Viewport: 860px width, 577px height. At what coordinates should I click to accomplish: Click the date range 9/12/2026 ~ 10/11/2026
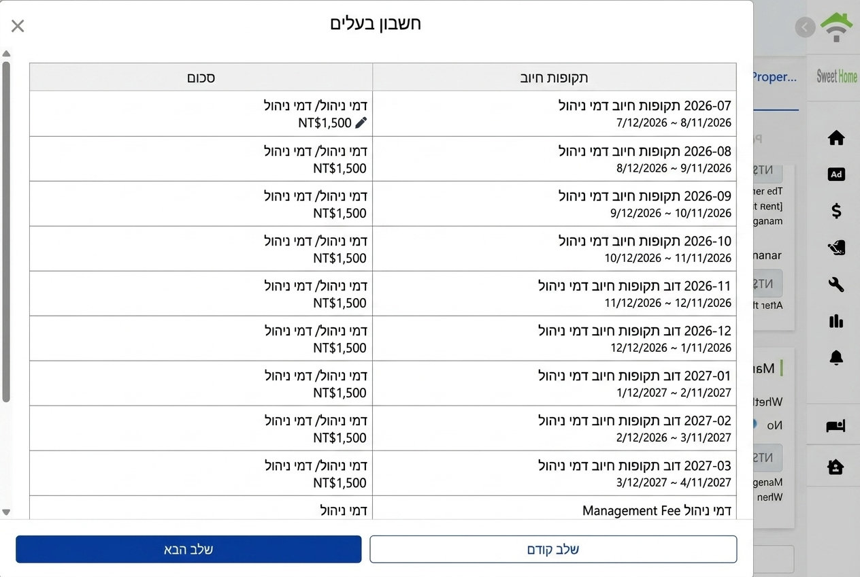click(671, 213)
